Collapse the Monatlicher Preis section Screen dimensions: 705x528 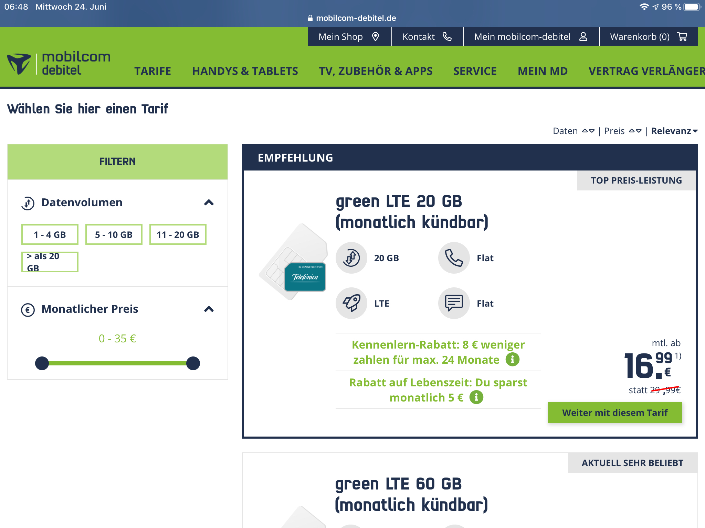coord(209,309)
